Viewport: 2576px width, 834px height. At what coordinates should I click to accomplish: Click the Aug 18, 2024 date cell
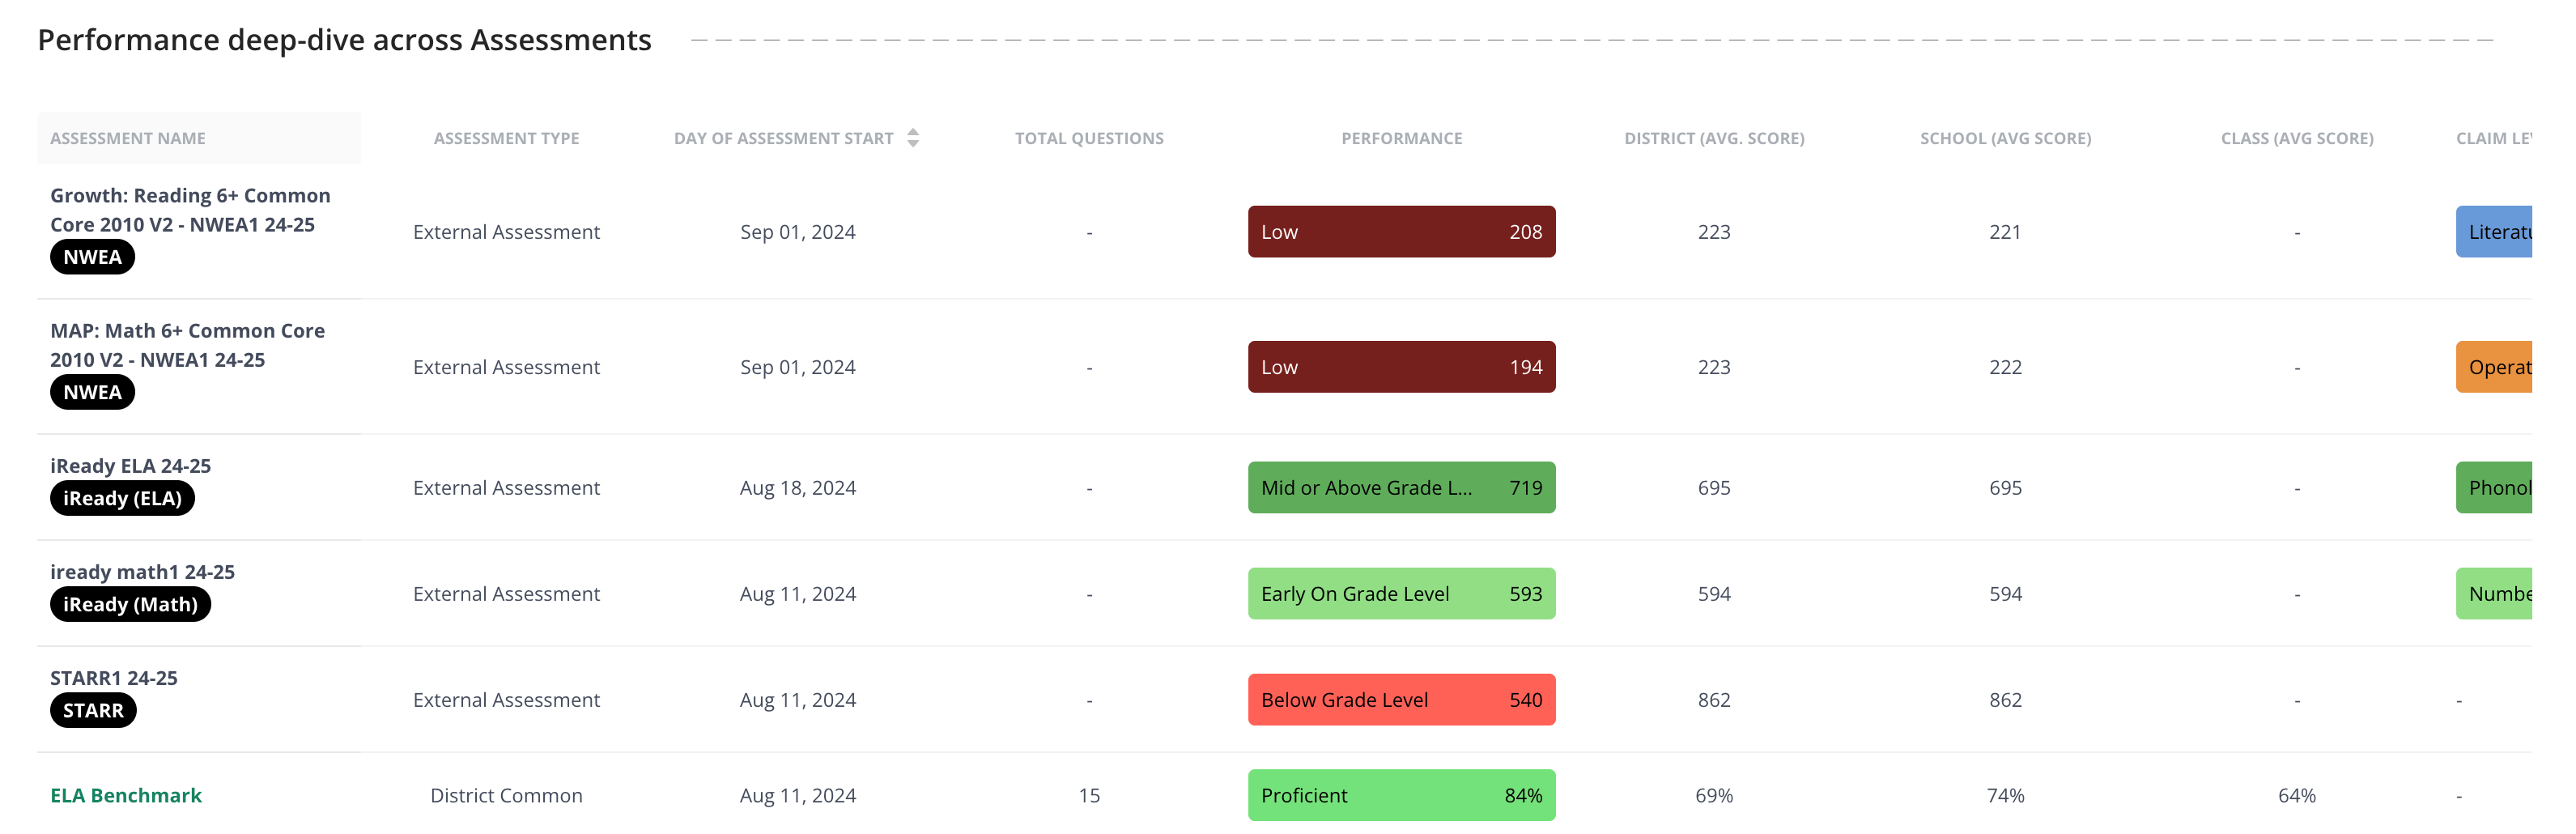click(797, 488)
